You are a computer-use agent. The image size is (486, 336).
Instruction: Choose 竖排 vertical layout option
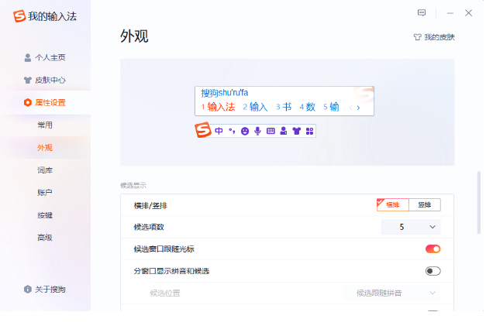pyautogui.click(x=425, y=204)
